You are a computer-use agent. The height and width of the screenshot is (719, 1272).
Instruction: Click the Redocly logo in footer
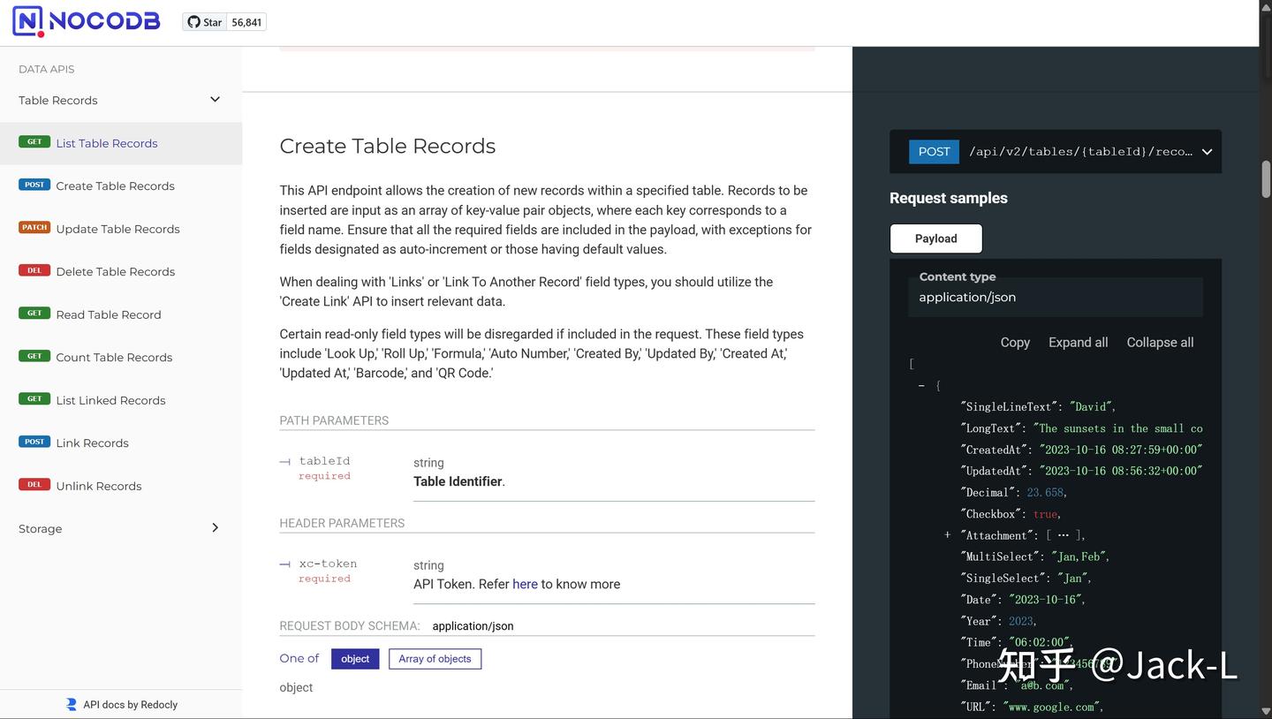tap(72, 704)
